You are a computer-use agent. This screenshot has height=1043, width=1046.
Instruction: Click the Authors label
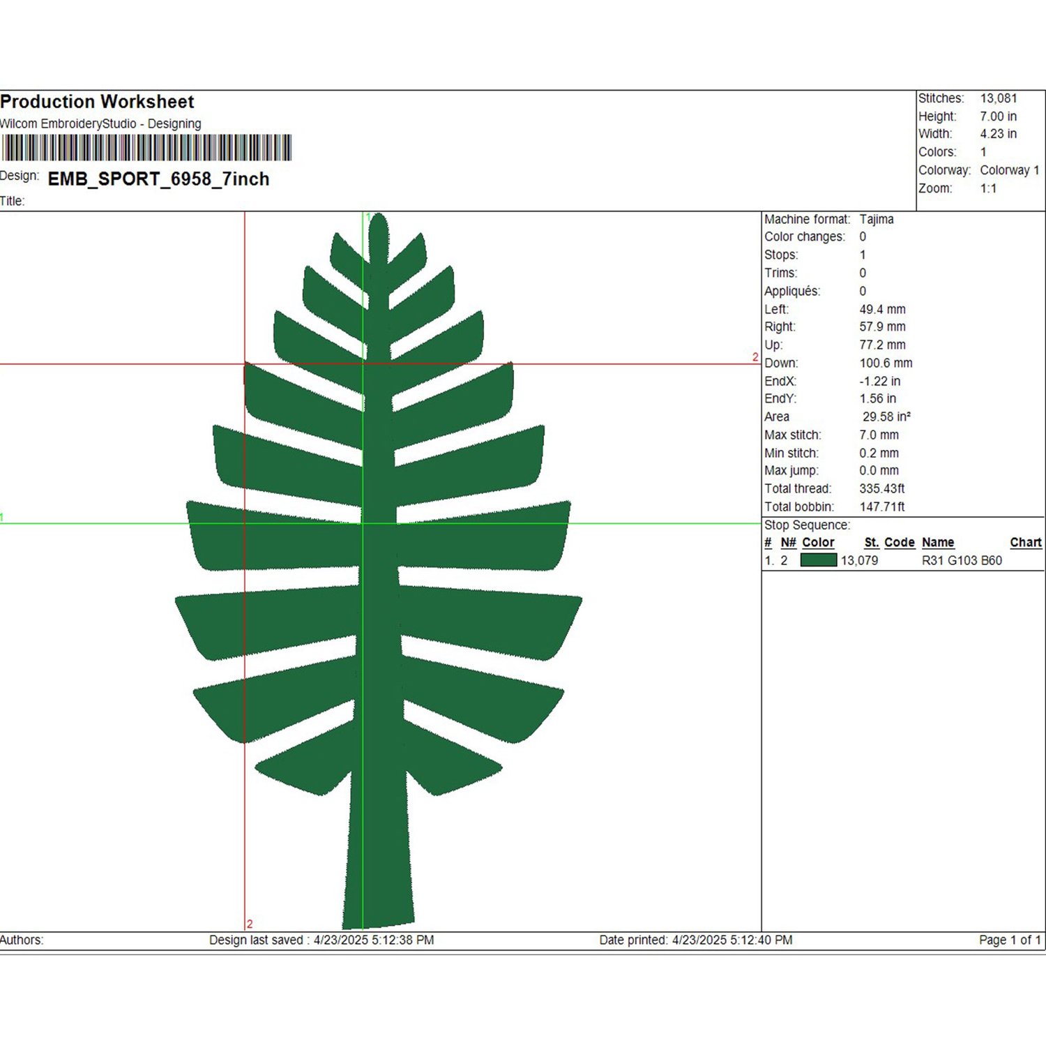click(22, 940)
